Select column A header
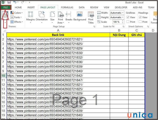Viewport: 158px width, 120px height. (58, 31)
